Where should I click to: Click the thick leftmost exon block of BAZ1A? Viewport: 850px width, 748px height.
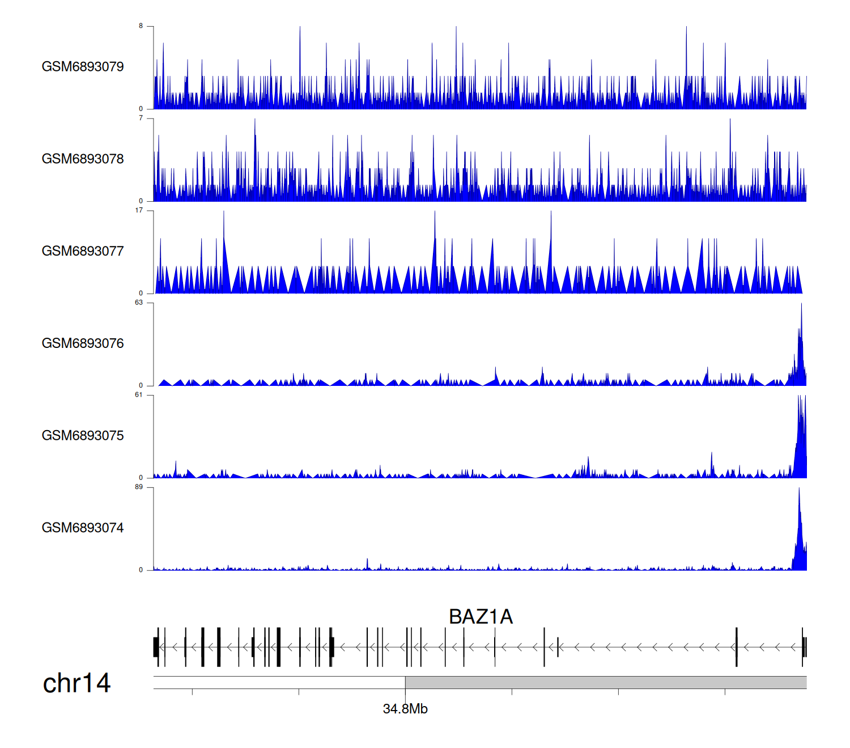[x=155, y=647]
